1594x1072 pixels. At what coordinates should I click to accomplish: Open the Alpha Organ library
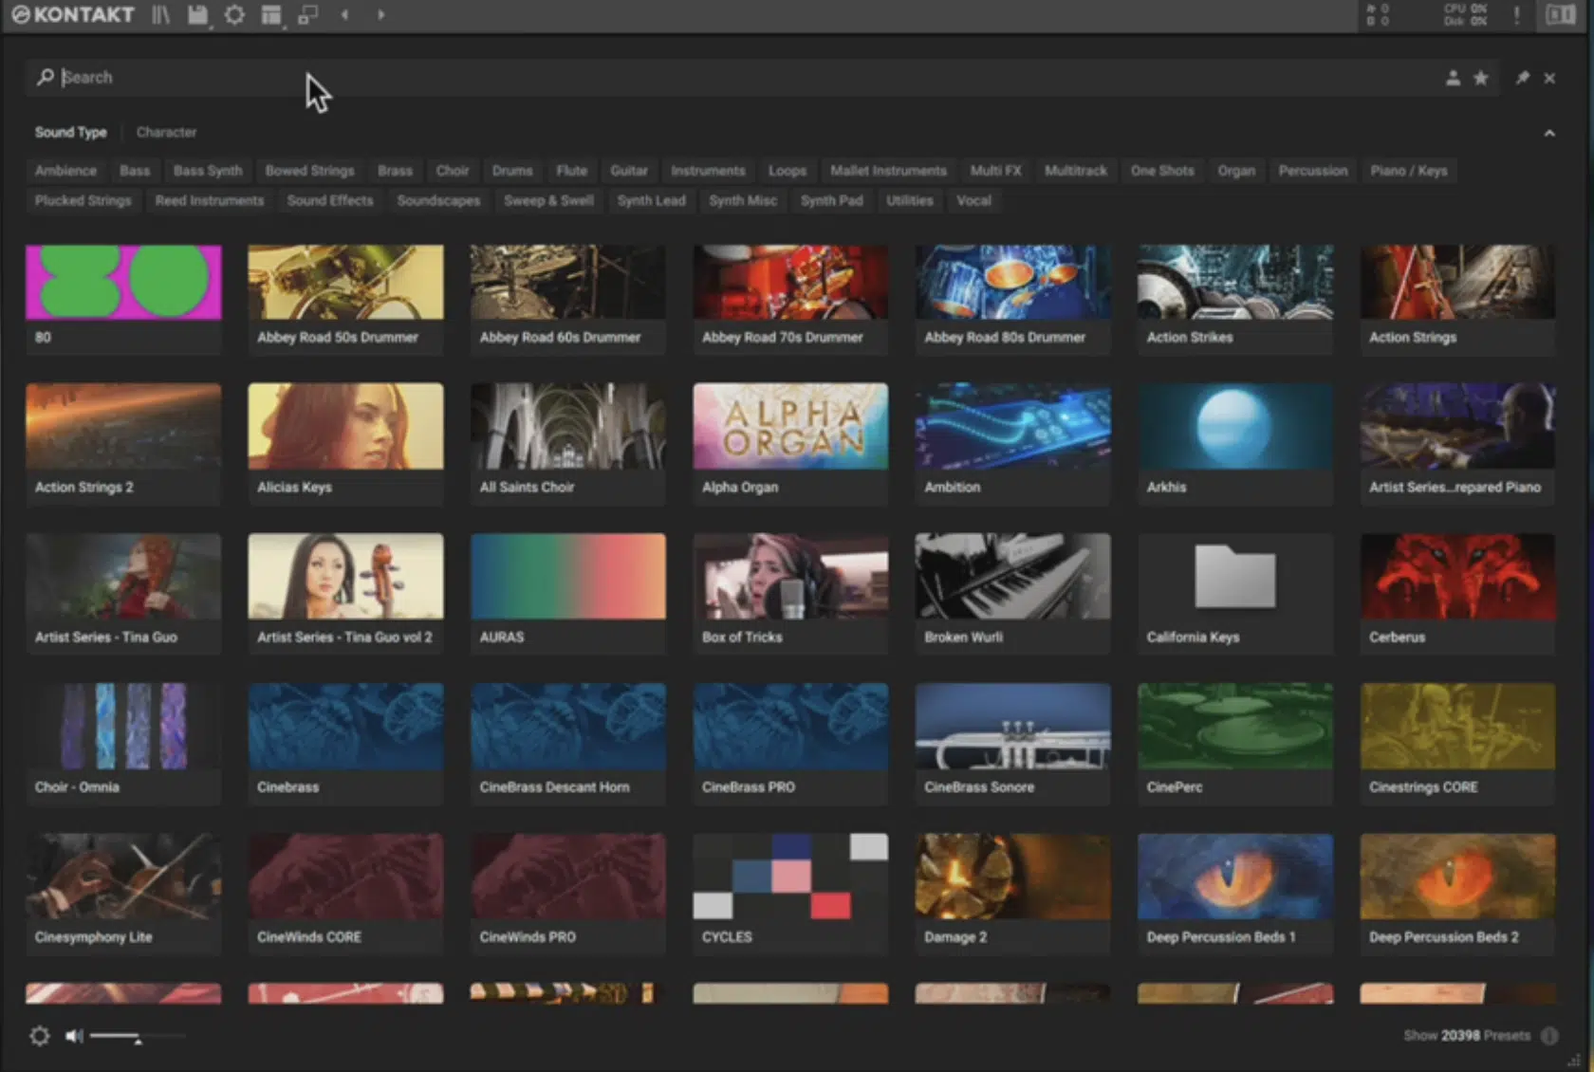pyautogui.click(x=790, y=444)
